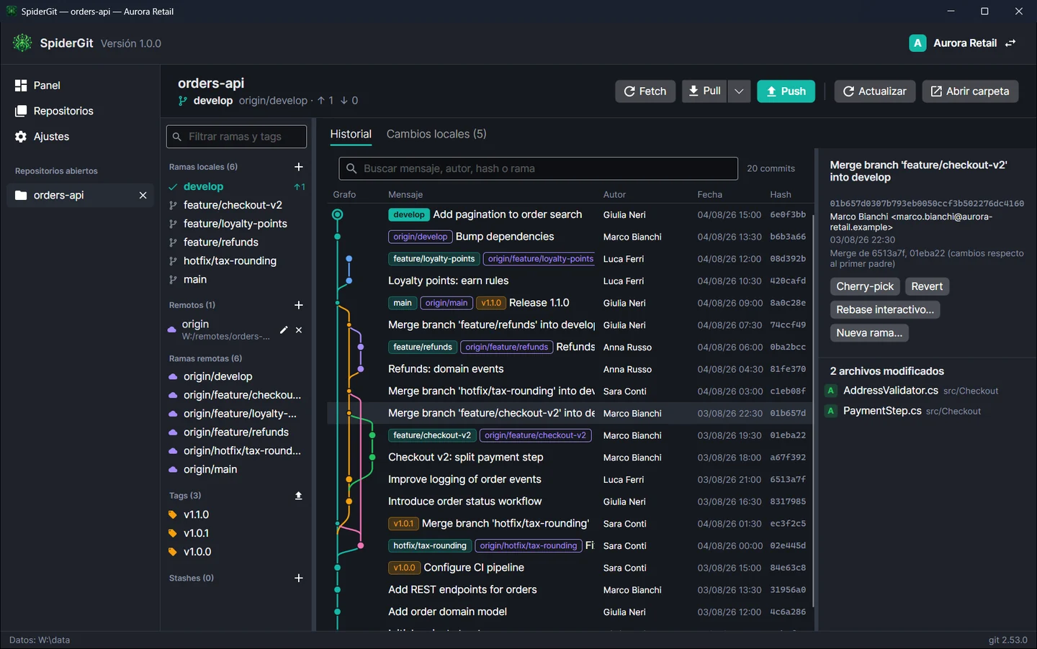Select the main local branch
The width and height of the screenshot is (1037, 649).
[x=238, y=279]
